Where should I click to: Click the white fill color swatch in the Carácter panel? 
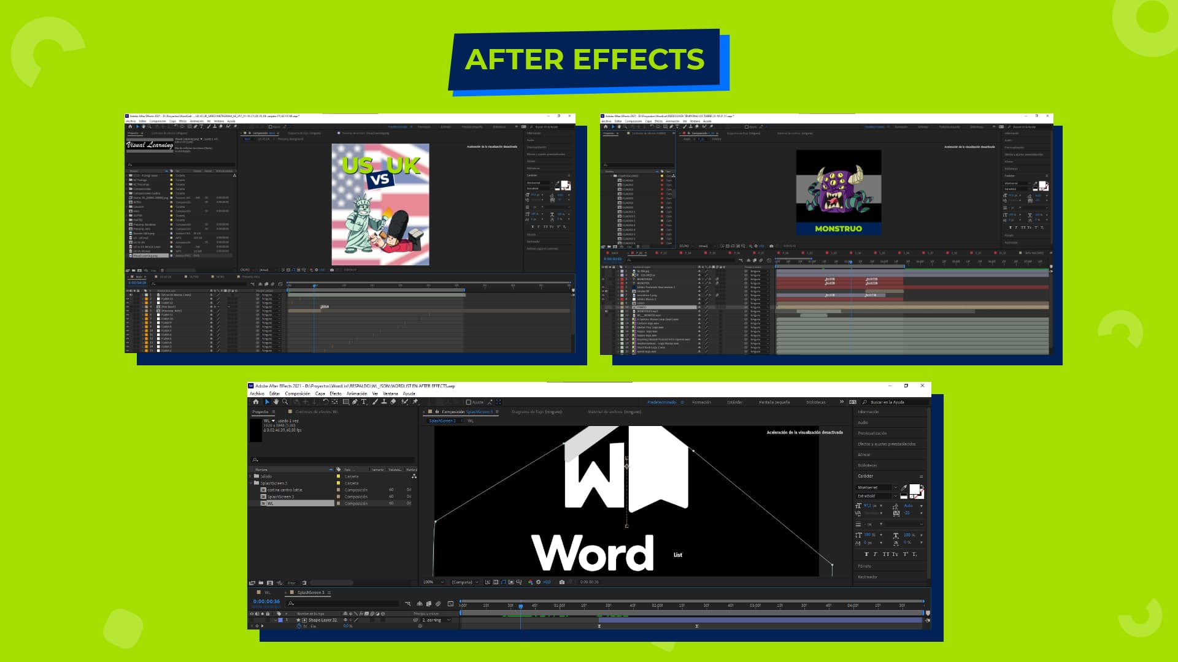tap(915, 489)
